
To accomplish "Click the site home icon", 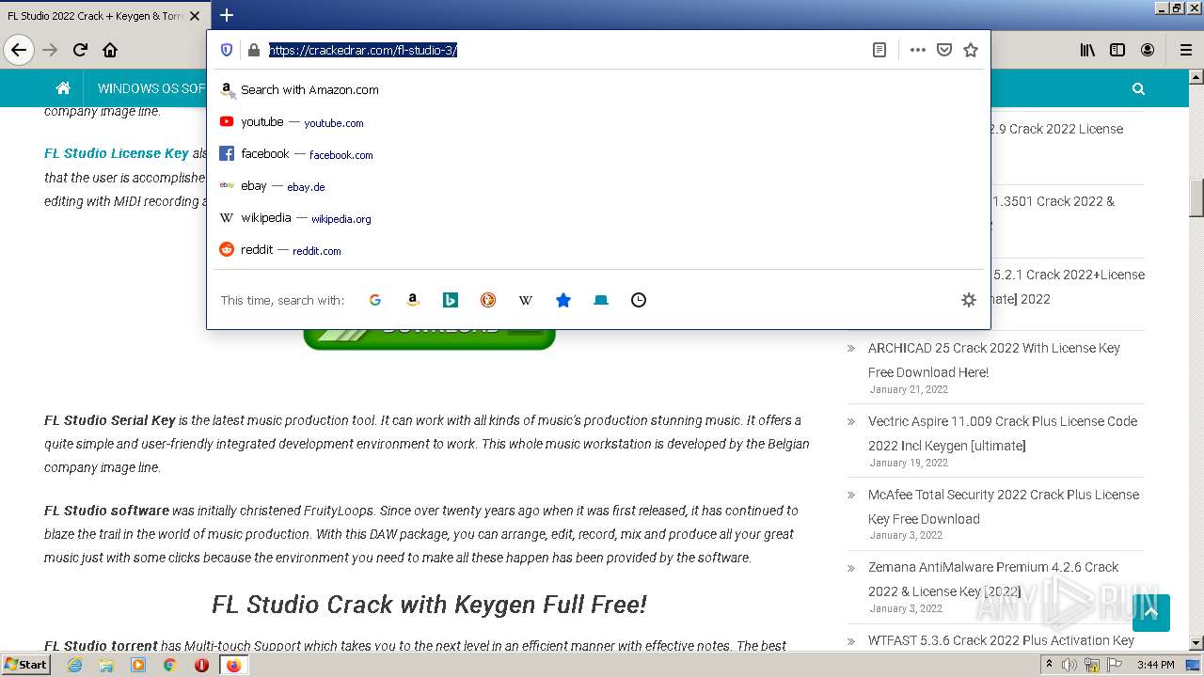I will click(63, 88).
